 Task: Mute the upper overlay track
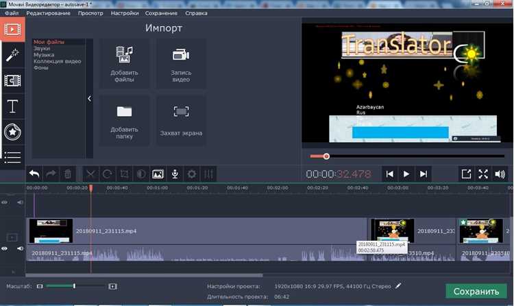20,202
